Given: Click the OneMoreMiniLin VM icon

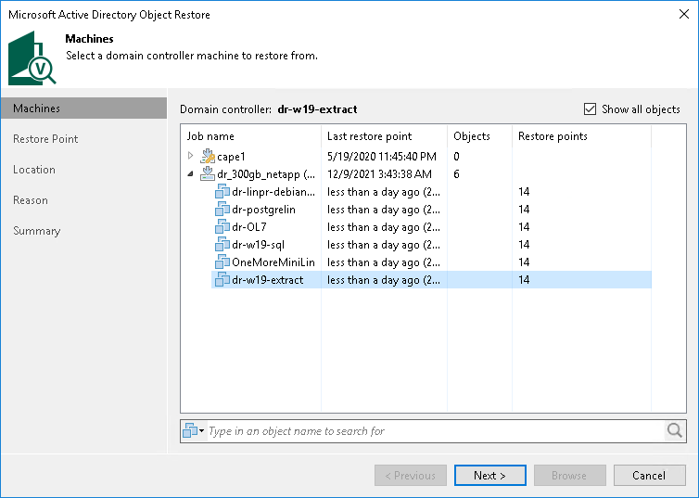Looking at the screenshot, I should pos(222,262).
